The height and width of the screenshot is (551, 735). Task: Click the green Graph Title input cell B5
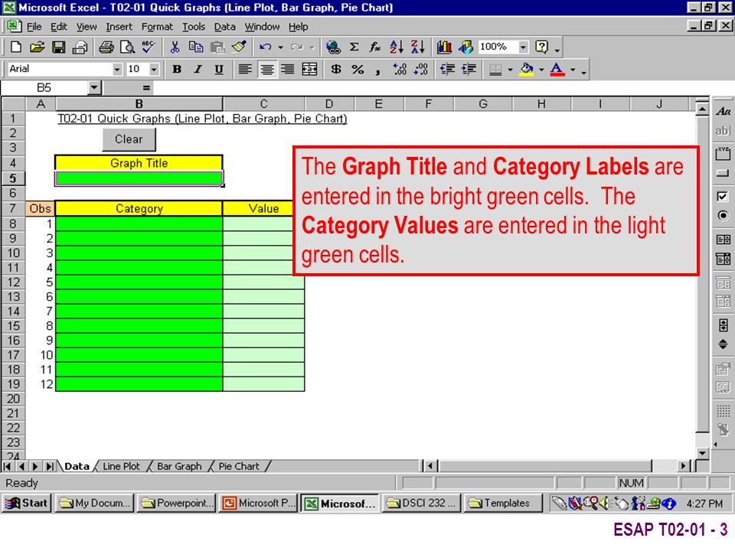pyautogui.click(x=139, y=178)
